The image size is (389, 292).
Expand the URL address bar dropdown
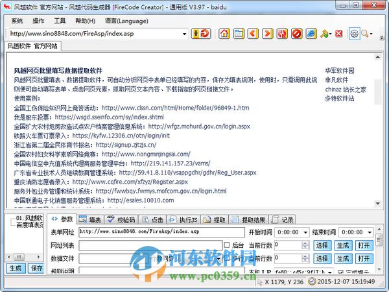184,34
